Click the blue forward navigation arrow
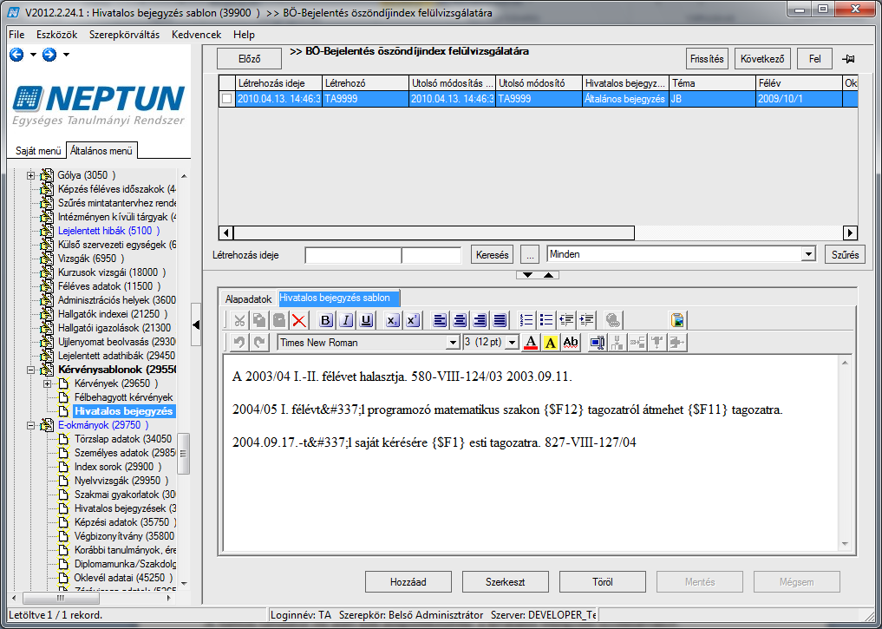 point(49,55)
